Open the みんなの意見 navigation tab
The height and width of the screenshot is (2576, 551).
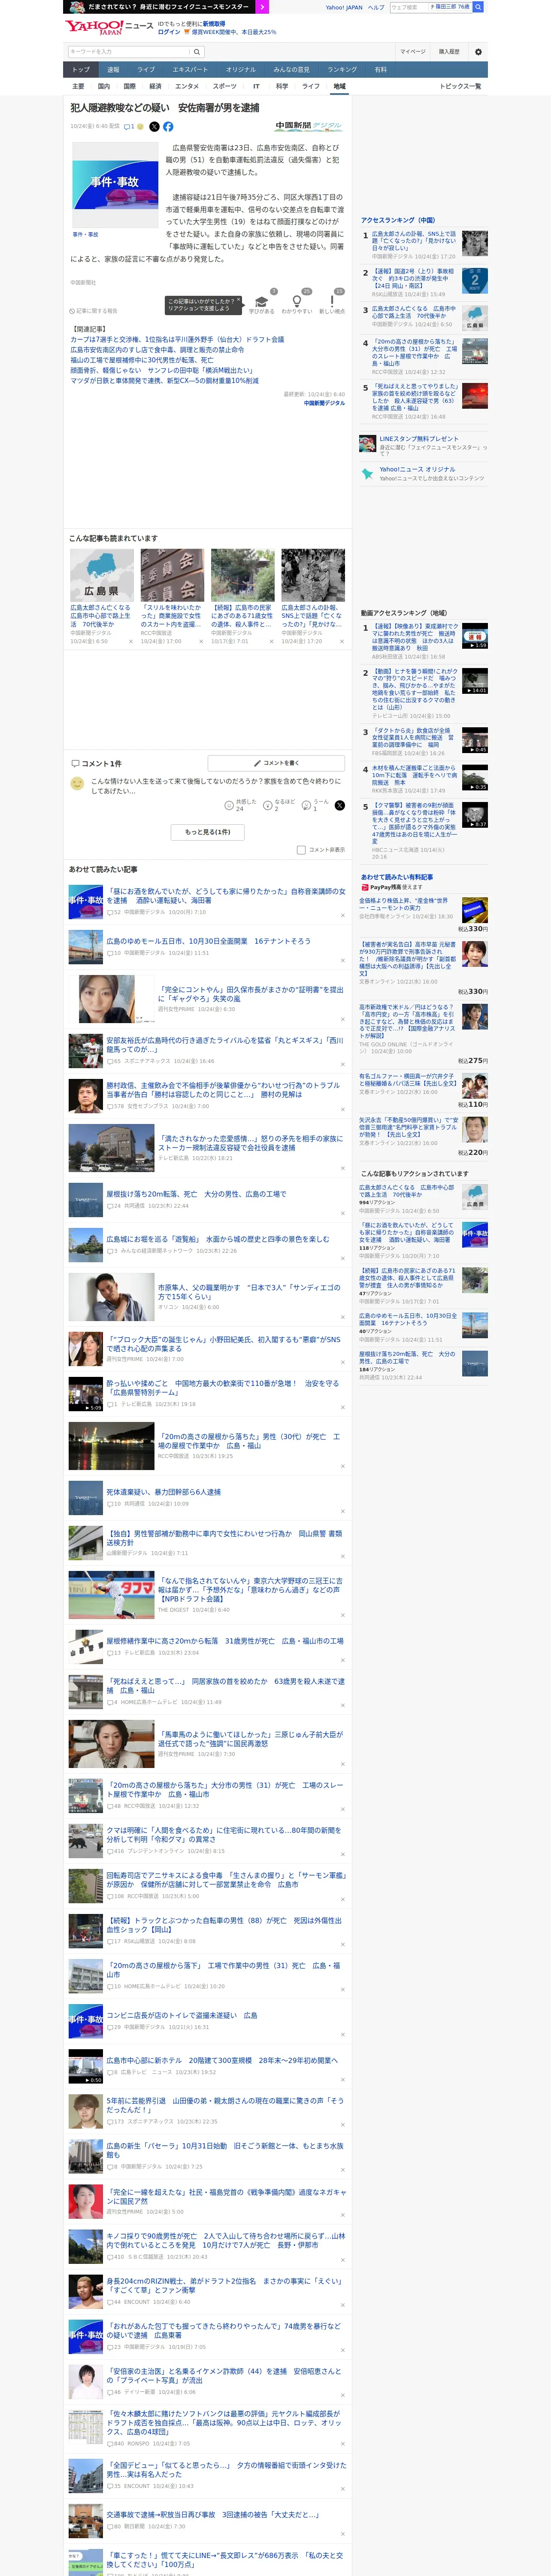click(292, 70)
